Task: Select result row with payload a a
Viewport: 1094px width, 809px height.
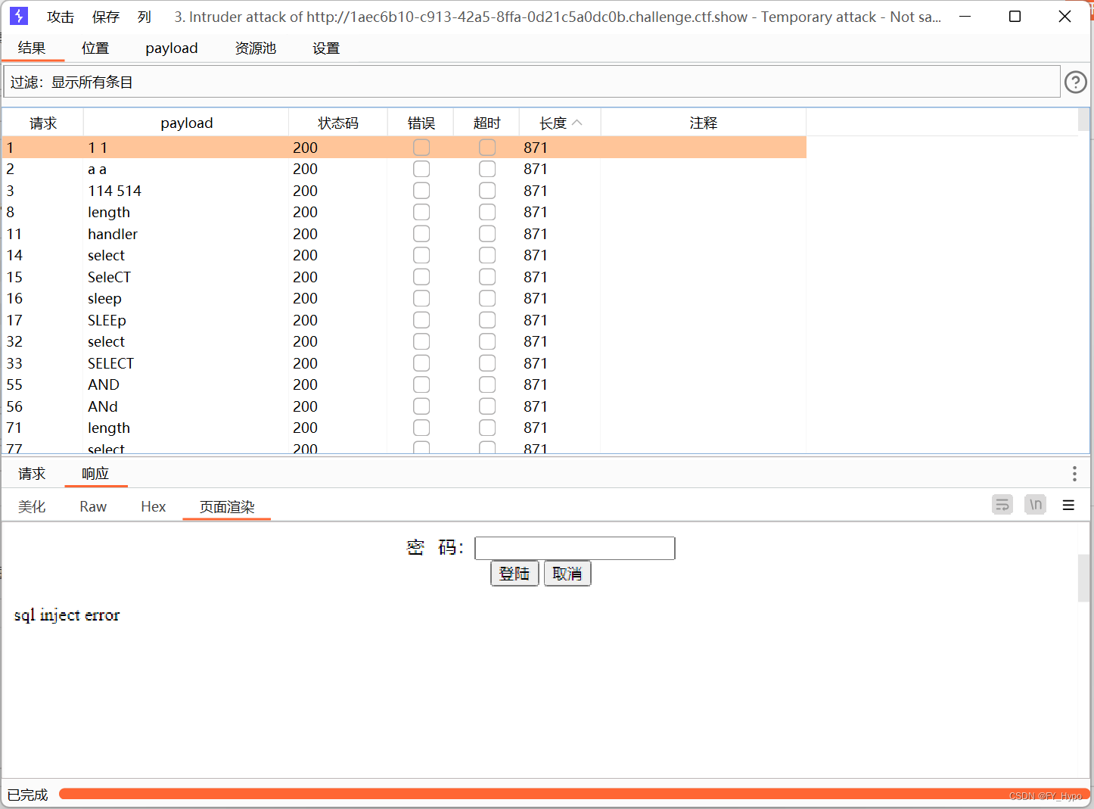Action: click(x=405, y=169)
